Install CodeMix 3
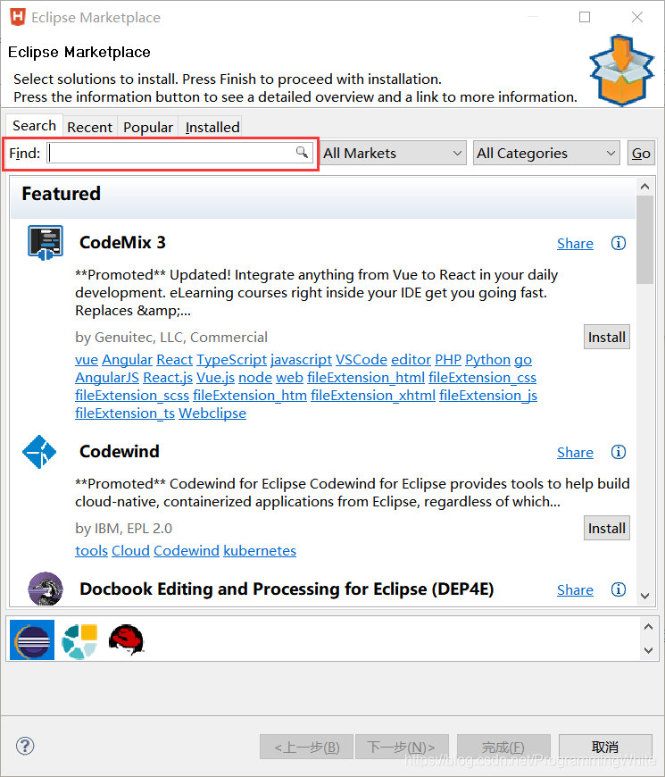The height and width of the screenshot is (777, 665). pyautogui.click(x=607, y=337)
